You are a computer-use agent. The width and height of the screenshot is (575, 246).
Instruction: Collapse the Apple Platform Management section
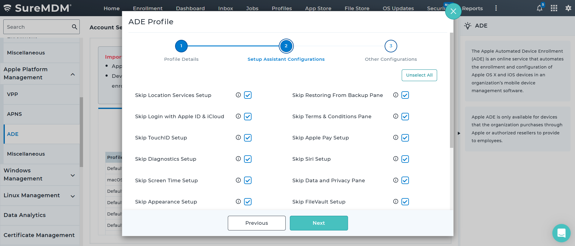(73, 74)
